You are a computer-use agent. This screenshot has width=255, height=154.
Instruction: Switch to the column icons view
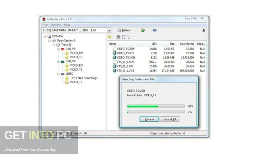click(x=119, y=37)
